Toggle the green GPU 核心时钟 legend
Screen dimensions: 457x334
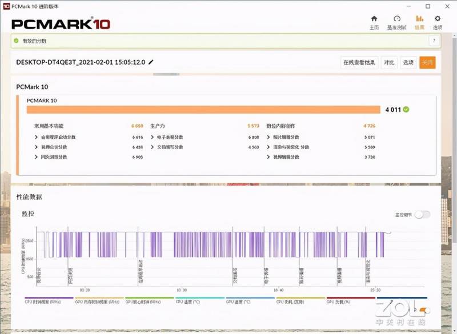(x=149, y=300)
